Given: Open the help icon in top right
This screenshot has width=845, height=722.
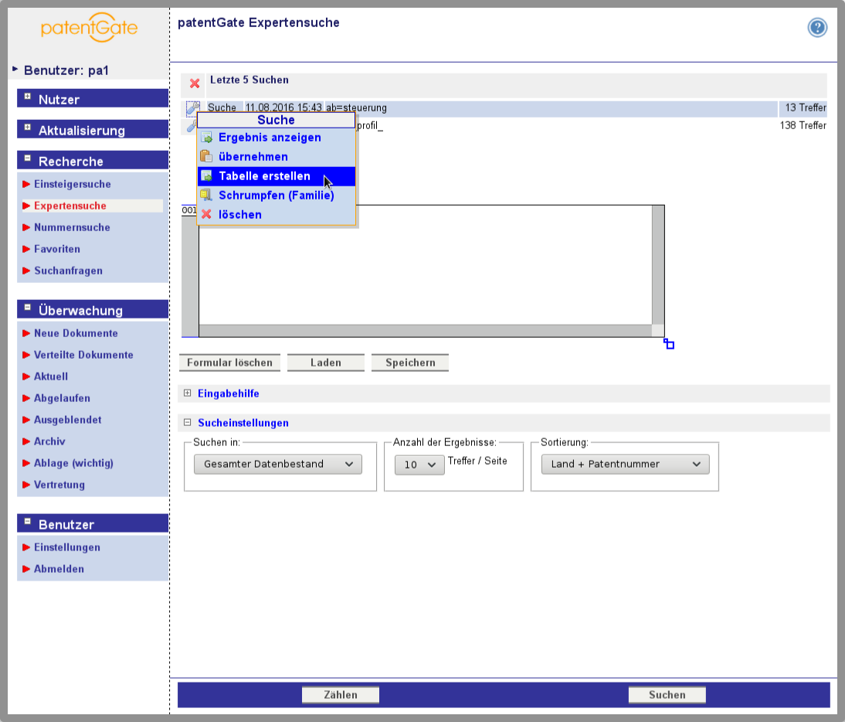Looking at the screenshot, I should (x=817, y=28).
